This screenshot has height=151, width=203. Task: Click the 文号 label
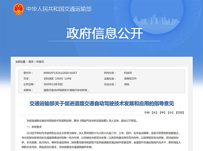pyautogui.click(x=27, y=79)
